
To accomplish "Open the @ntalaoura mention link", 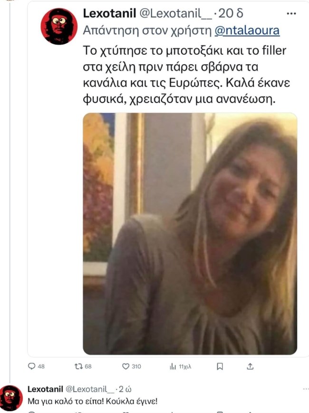I will tap(247, 30).
